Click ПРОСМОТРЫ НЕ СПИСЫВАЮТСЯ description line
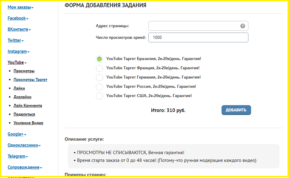 click(x=130, y=153)
